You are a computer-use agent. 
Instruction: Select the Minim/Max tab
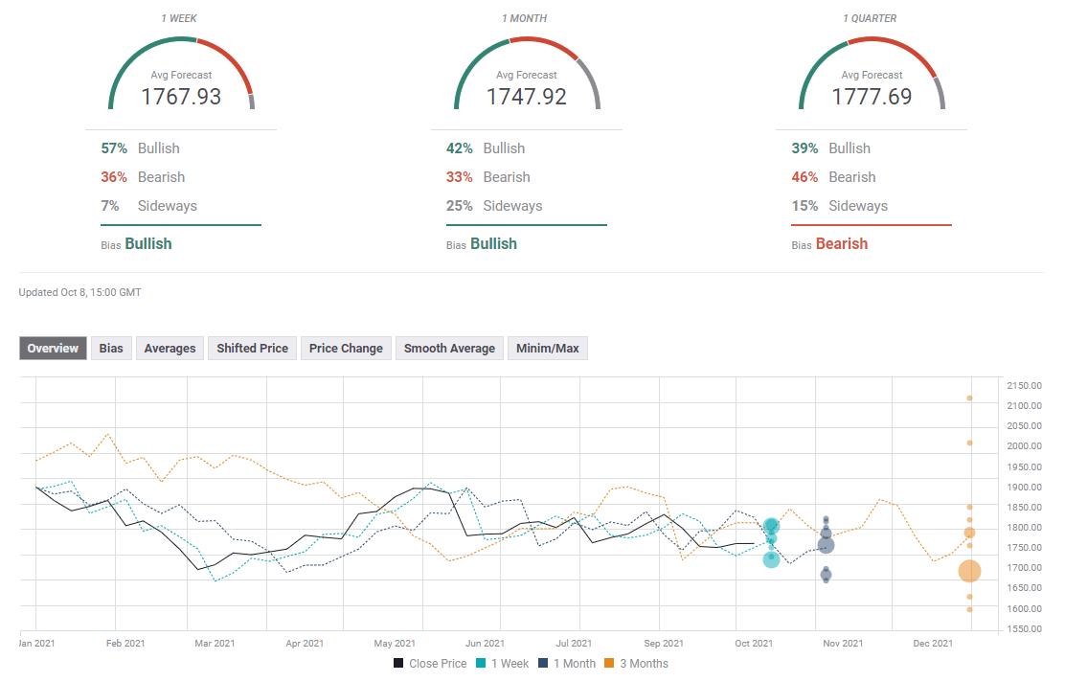point(547,349)
